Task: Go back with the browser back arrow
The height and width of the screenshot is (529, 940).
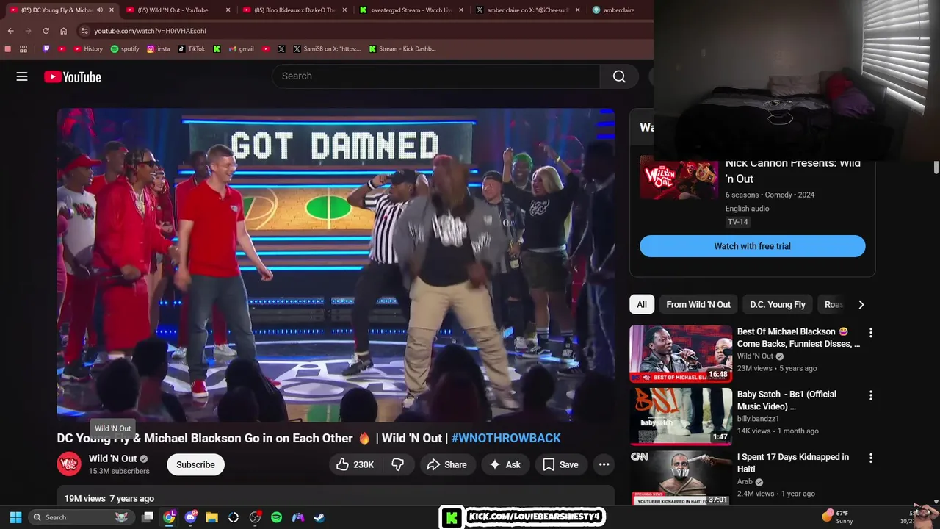Action: pos(10,31)
